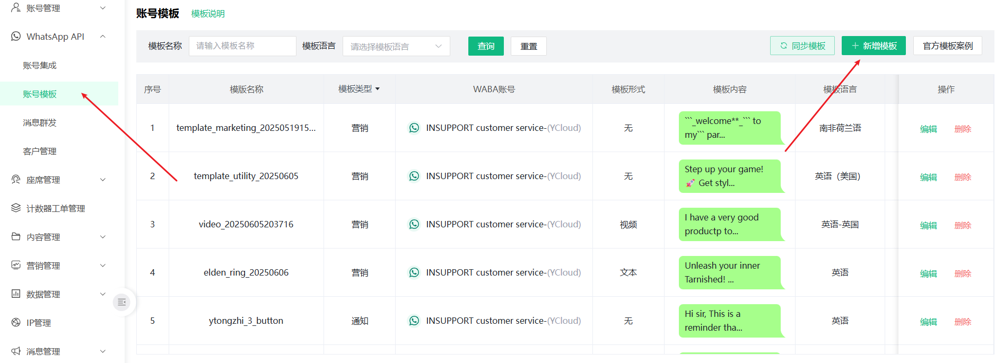
Task: Expand the 内容管理 menu chevron
Action: [x=103, y=237]
